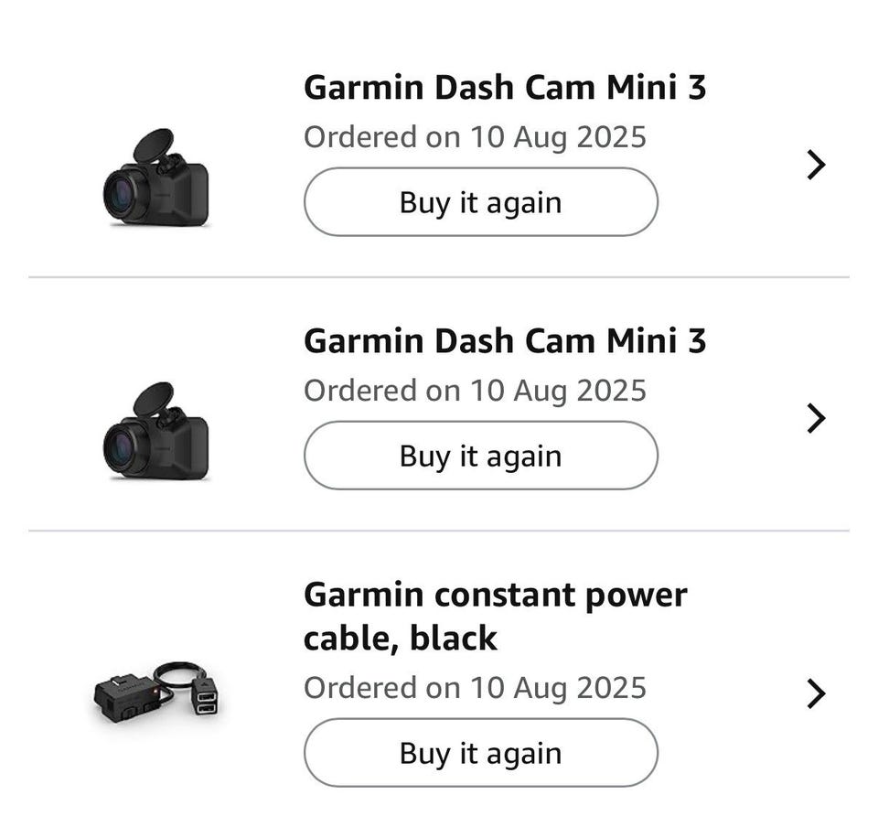Open details arrow for Garmin constant power cable

coord(816,693)
